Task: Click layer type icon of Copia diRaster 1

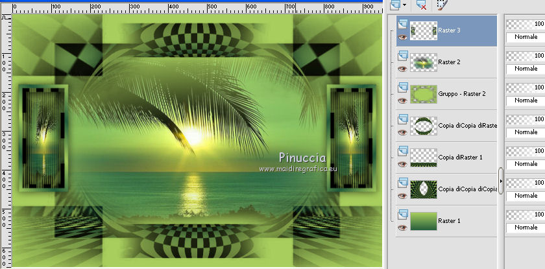Action: point(403,150)
